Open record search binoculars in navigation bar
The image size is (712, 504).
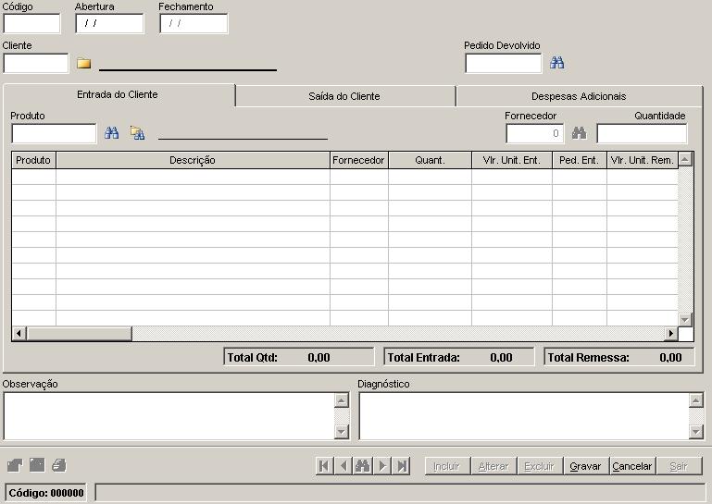[x=362, y=466]
